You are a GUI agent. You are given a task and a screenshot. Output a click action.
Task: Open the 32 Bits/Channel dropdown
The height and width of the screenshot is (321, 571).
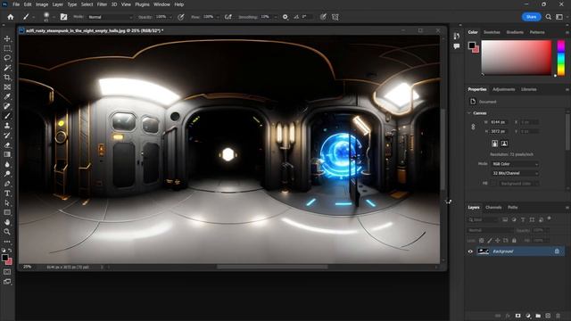(x=515, y=173)
